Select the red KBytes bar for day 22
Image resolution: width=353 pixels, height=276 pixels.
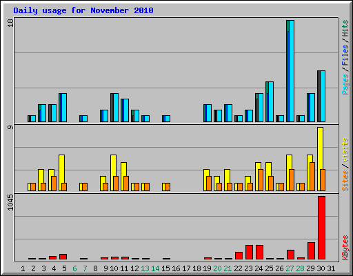tap(239, 256)
